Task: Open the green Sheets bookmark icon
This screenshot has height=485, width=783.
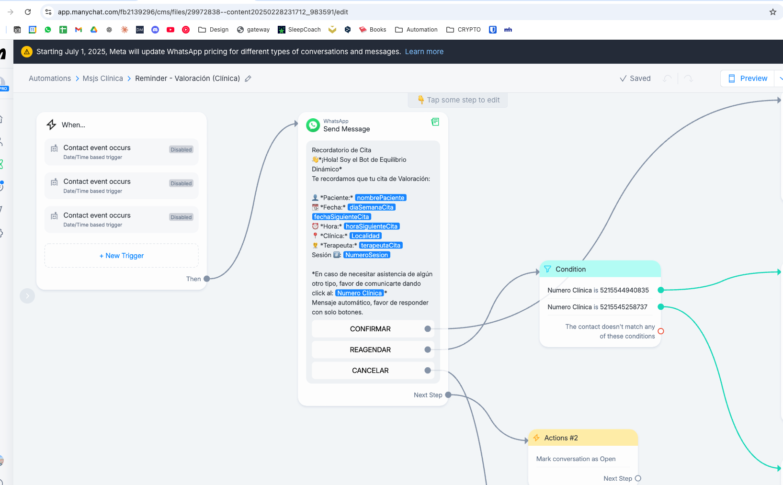Action: coord(63,30)
